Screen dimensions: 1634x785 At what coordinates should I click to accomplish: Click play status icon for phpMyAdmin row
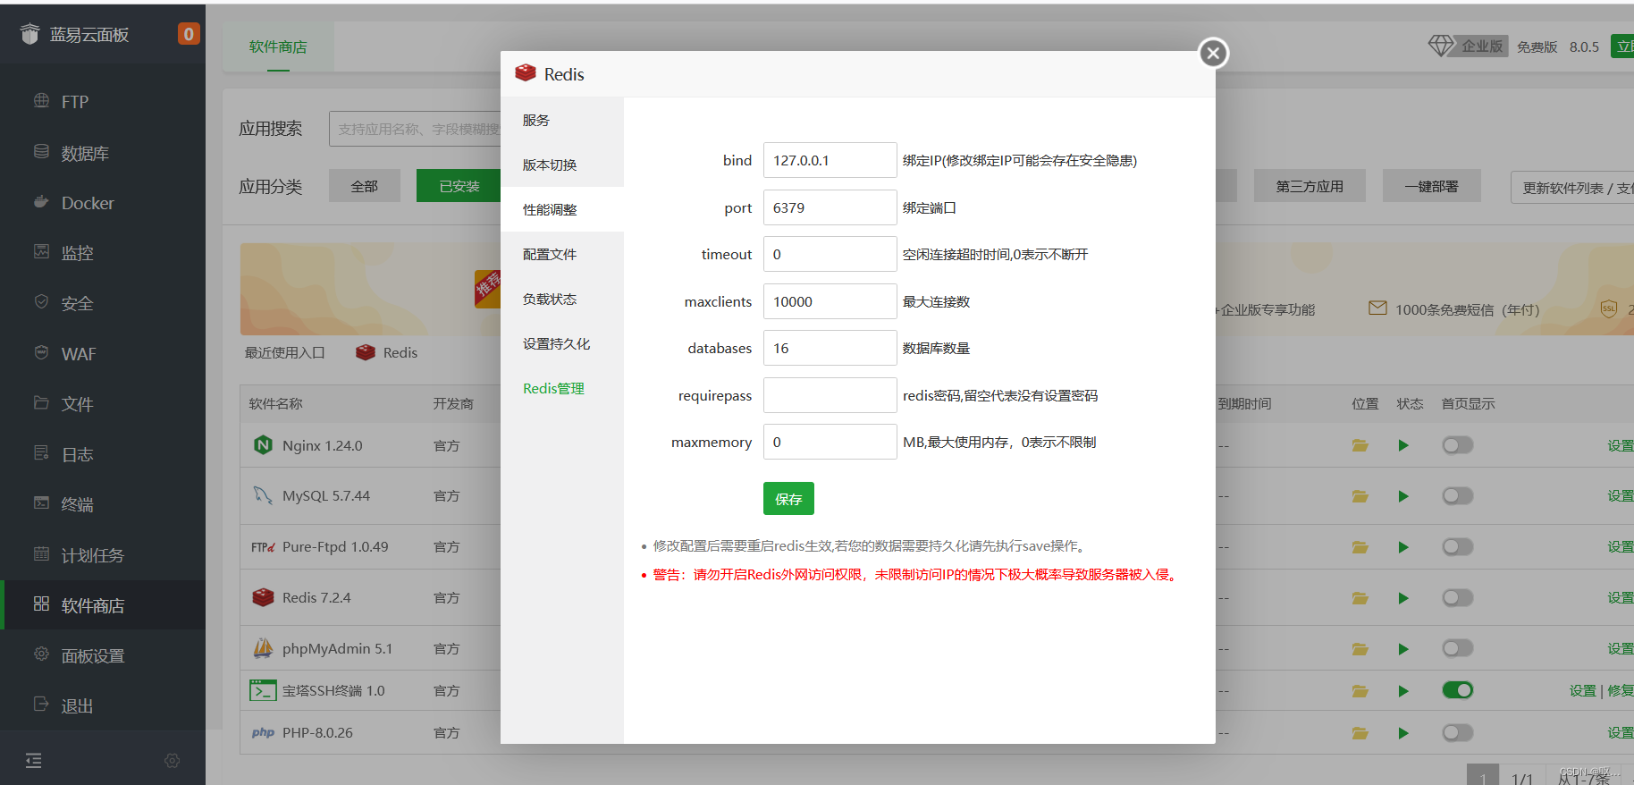(x=1403, y=649)
